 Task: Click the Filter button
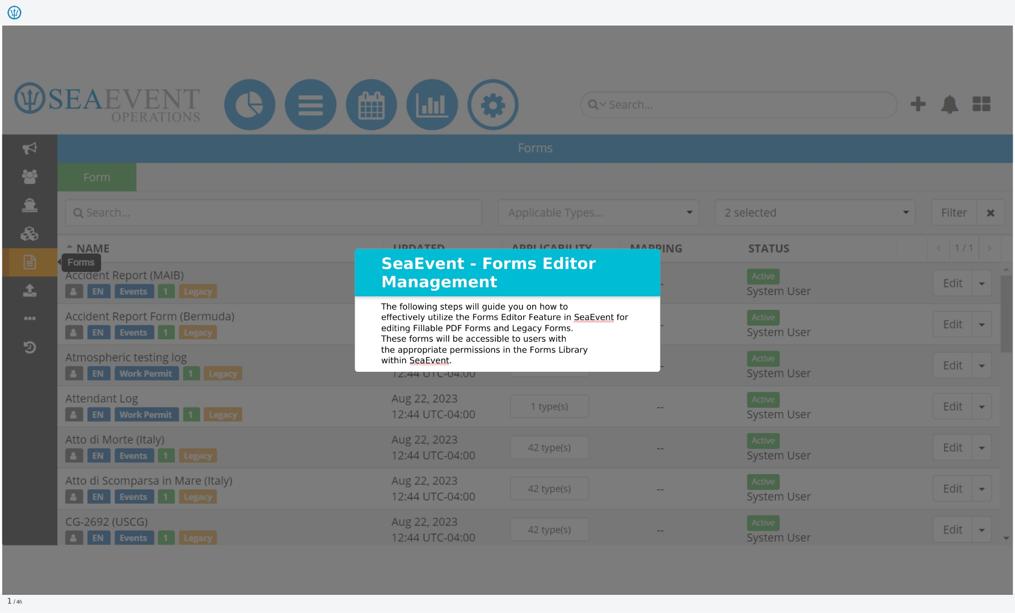(x=954, y=213)
